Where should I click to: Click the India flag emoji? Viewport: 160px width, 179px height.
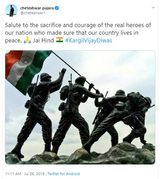pos(60,40)
